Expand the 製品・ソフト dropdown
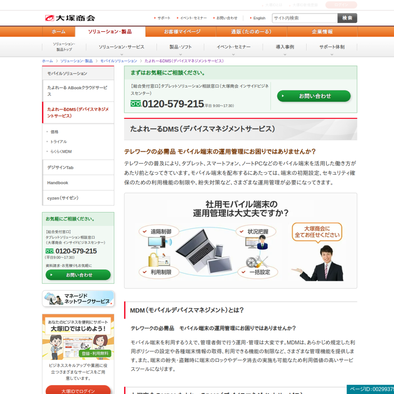 180,47
